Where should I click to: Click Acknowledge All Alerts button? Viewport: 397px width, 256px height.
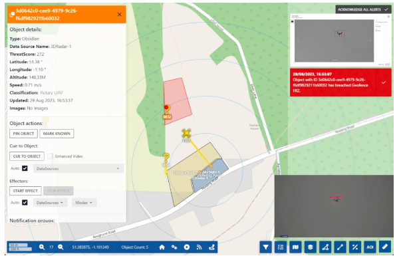point(363,9)
